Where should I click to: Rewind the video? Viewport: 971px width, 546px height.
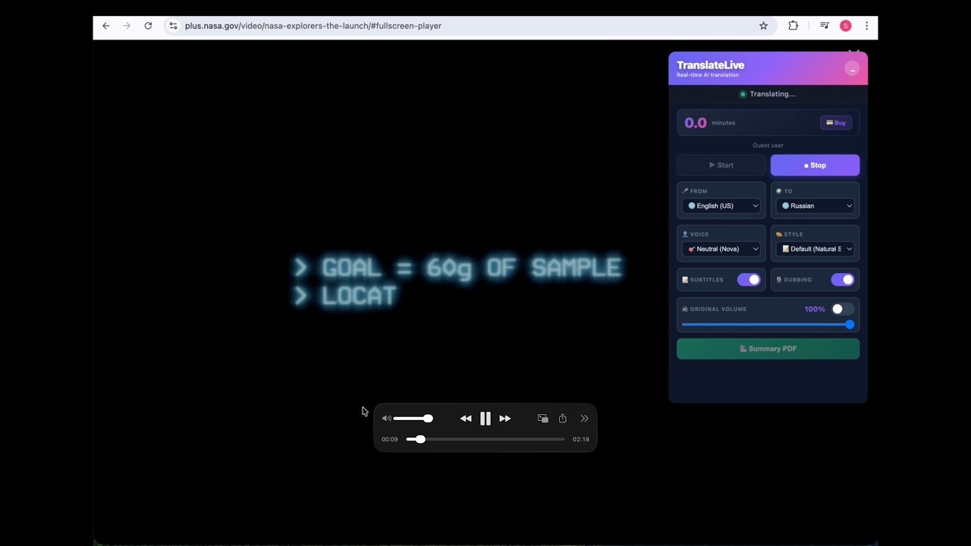point(466,419)
